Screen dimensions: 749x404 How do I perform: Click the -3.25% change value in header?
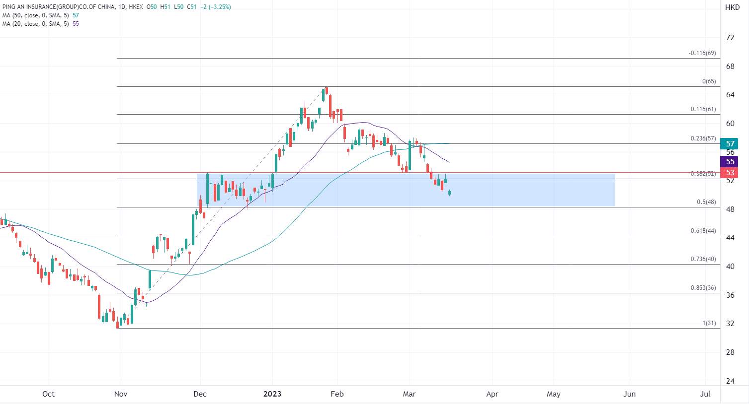(x=219, y=7)
